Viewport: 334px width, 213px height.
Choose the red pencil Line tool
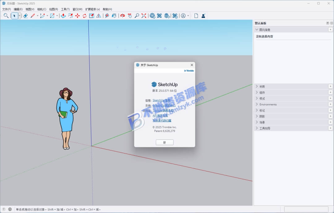coord(32,16)
